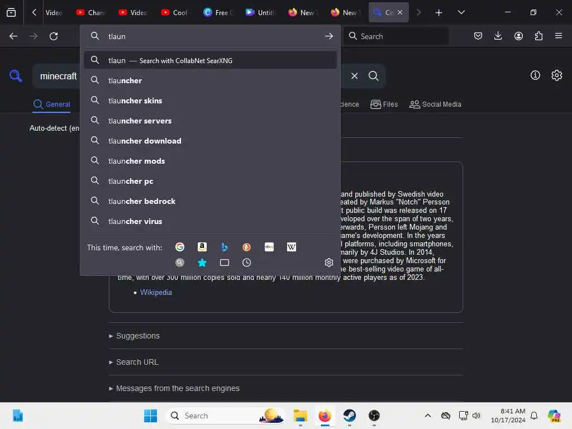Open SearXNG preferences gear icon
The image size is (572, 429).
coord(557,75)
